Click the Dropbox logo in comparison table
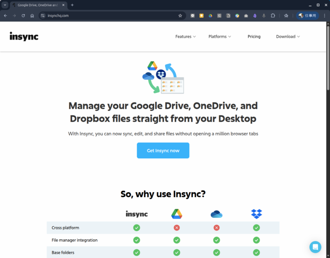Screen dimensions: 330x258 (256, 214)
